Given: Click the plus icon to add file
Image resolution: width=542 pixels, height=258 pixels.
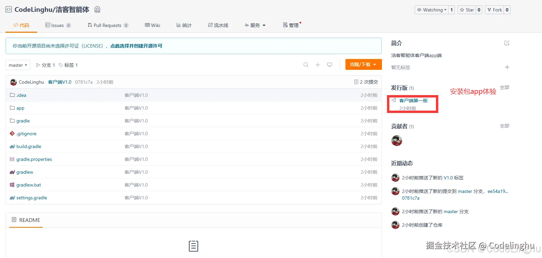Looking at the screenshot, I should 318,65.
